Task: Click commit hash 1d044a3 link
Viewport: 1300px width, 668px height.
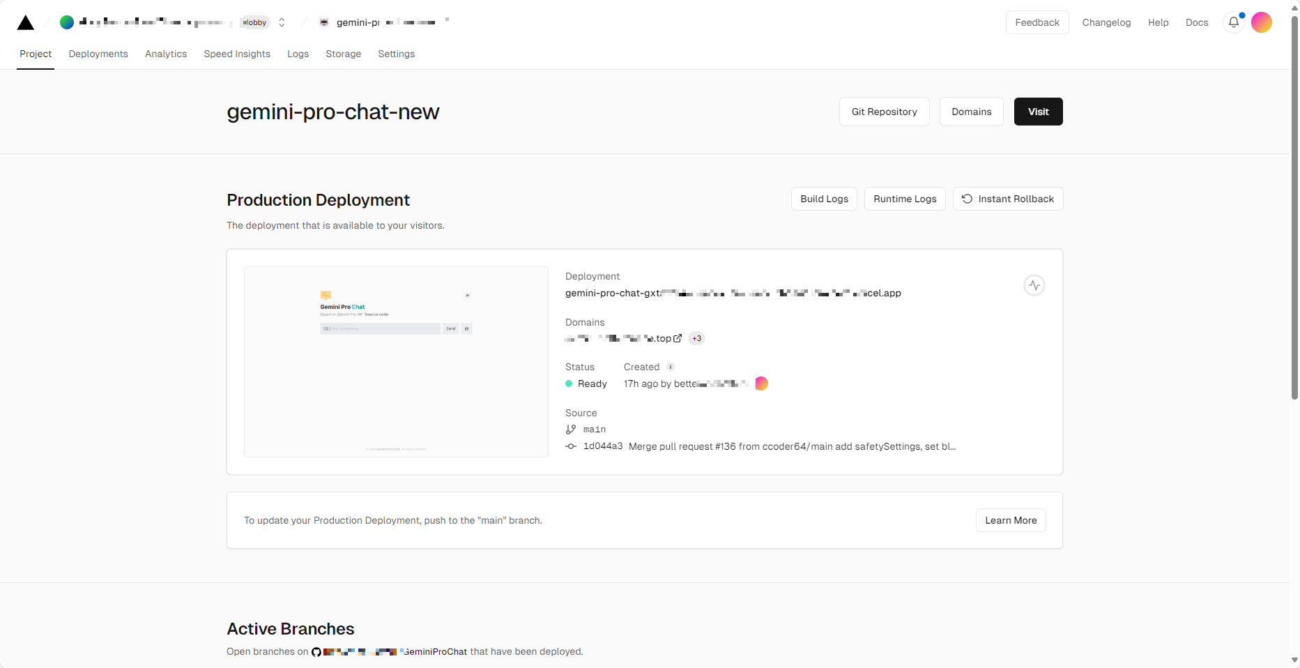Action: click(x=602, y=446)
